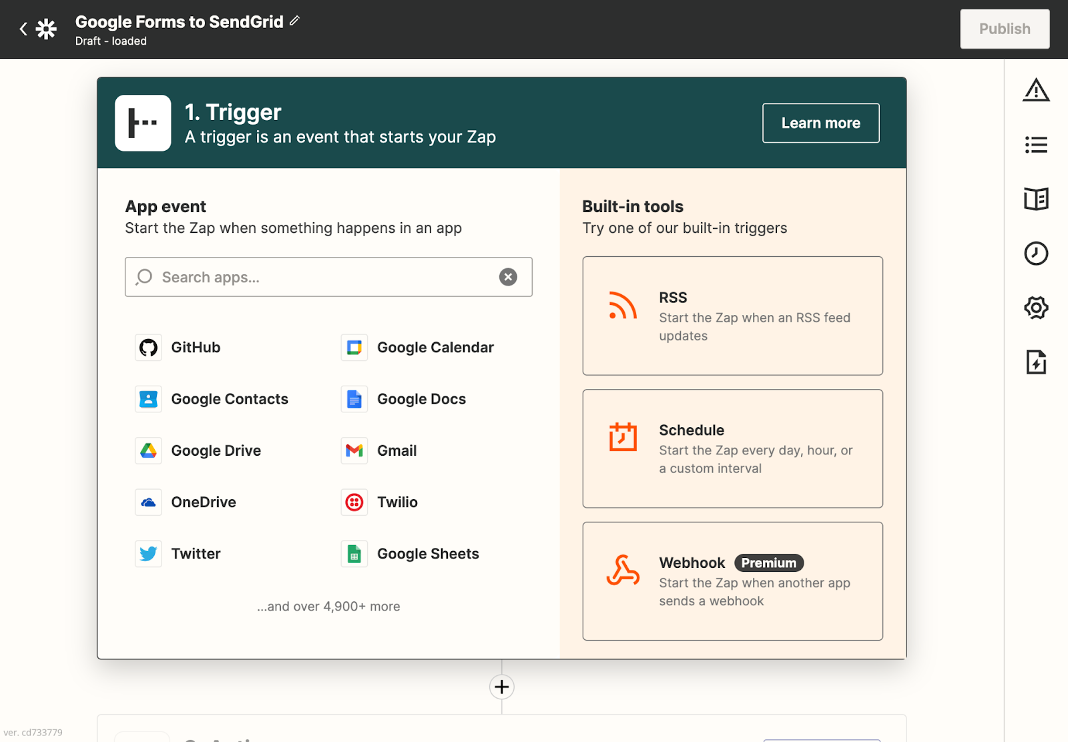Select the OneDrive app

pos(186,502)
